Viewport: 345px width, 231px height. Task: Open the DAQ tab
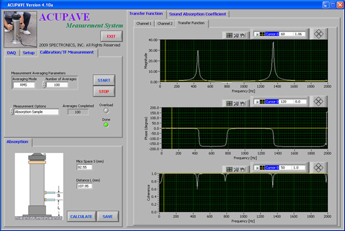[11, 53]
